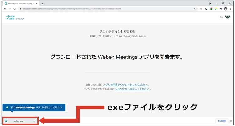
Task: Bookmark this page with the star icon
Action: coord(195,9)
